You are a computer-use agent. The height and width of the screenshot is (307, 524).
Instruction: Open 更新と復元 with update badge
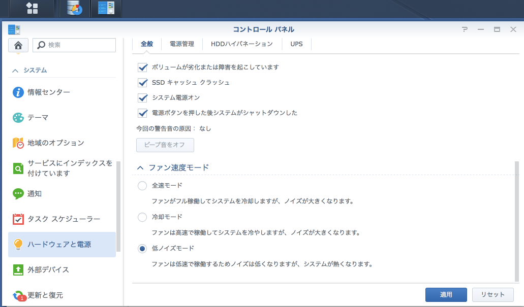coord(18,295)
